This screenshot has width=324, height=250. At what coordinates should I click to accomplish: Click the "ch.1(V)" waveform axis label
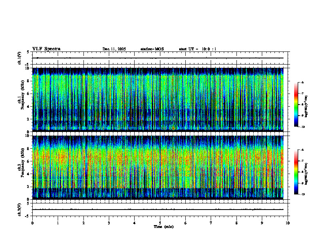(19, 58)
